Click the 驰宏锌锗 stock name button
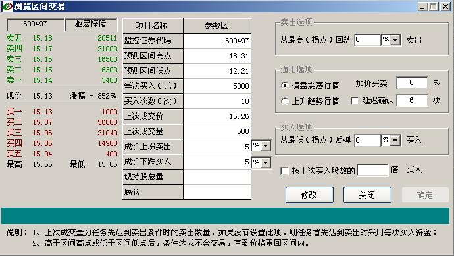The image size is (454, 257). click(x=91, y=24)
